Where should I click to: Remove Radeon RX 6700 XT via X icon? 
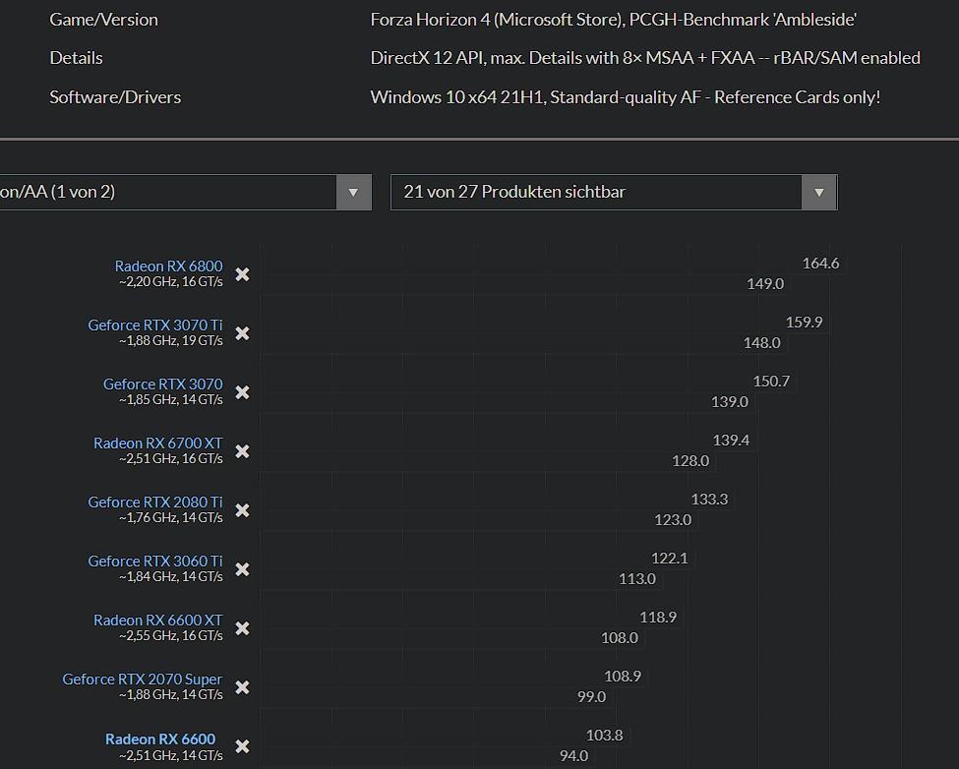point(242,451)
